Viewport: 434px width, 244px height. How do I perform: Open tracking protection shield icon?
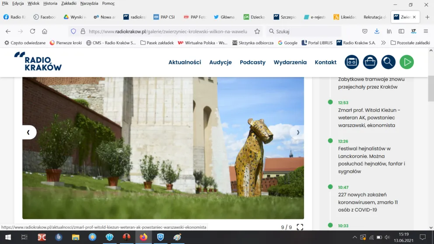(73, 31)
